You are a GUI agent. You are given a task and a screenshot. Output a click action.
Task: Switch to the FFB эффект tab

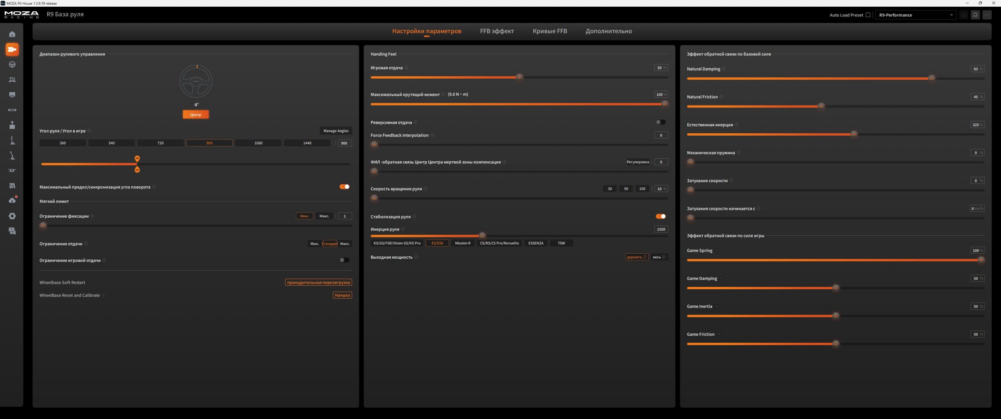coord(497,31)
